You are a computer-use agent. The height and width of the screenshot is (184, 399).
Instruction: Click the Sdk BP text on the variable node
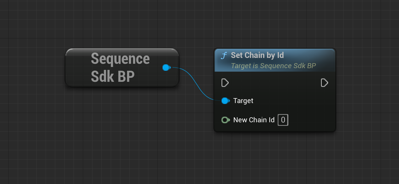(113, 77)
